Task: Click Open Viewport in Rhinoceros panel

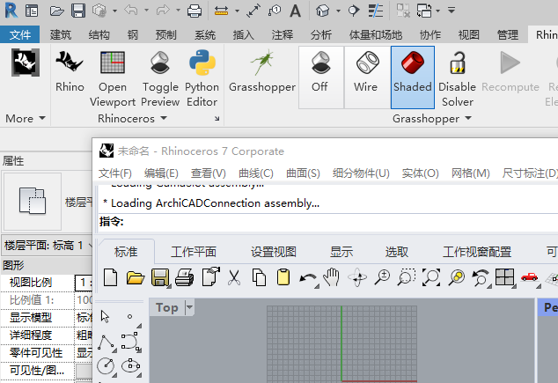Action: coord(113,78)
